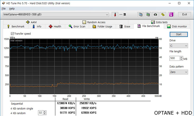Click the 4 KB random single label

tap(22, 109)
